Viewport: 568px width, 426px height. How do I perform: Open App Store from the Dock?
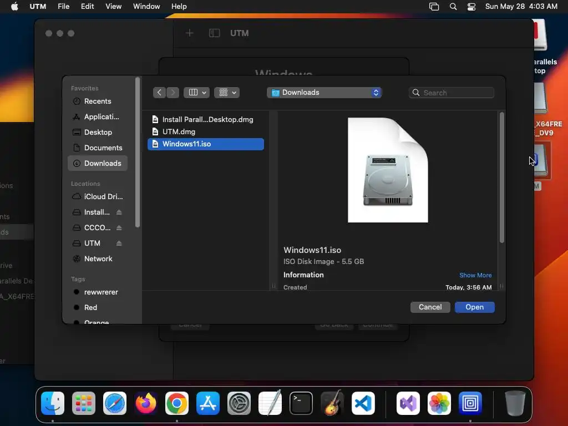click(x=208, y=403)
